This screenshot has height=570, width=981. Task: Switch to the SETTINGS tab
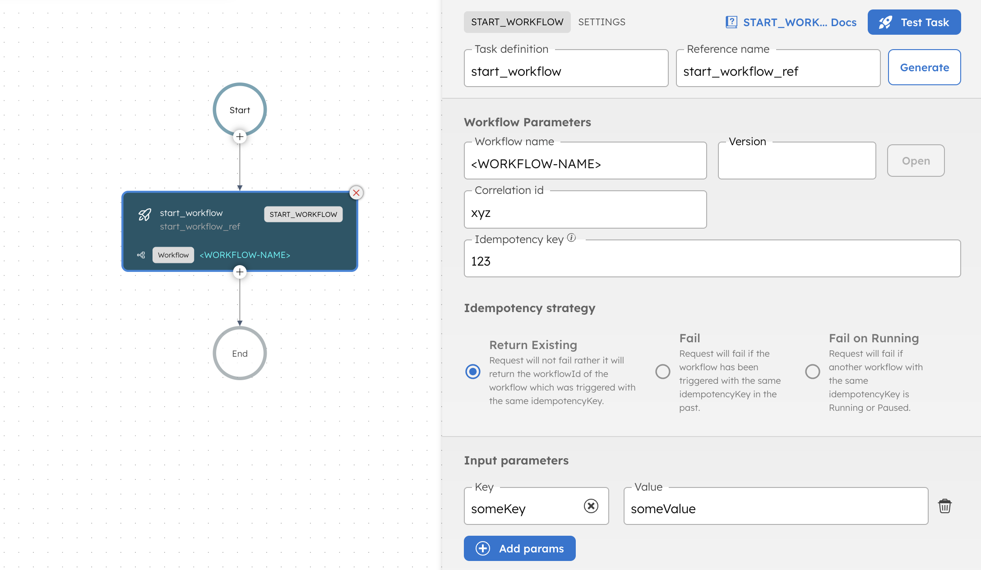[602, 22]
